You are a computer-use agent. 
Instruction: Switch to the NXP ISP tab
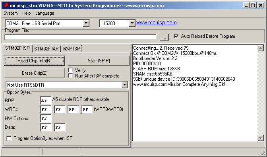pyautogui.click(x=72, y=49)
